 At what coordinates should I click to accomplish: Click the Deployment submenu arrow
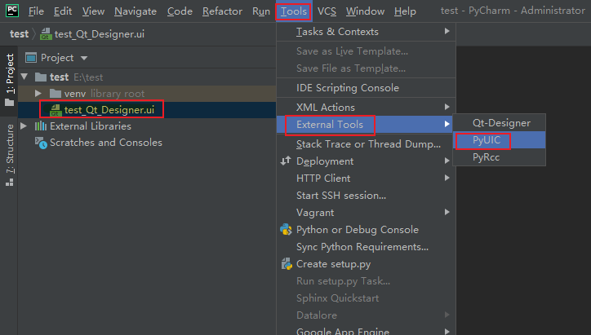click(x=447, y=161)
